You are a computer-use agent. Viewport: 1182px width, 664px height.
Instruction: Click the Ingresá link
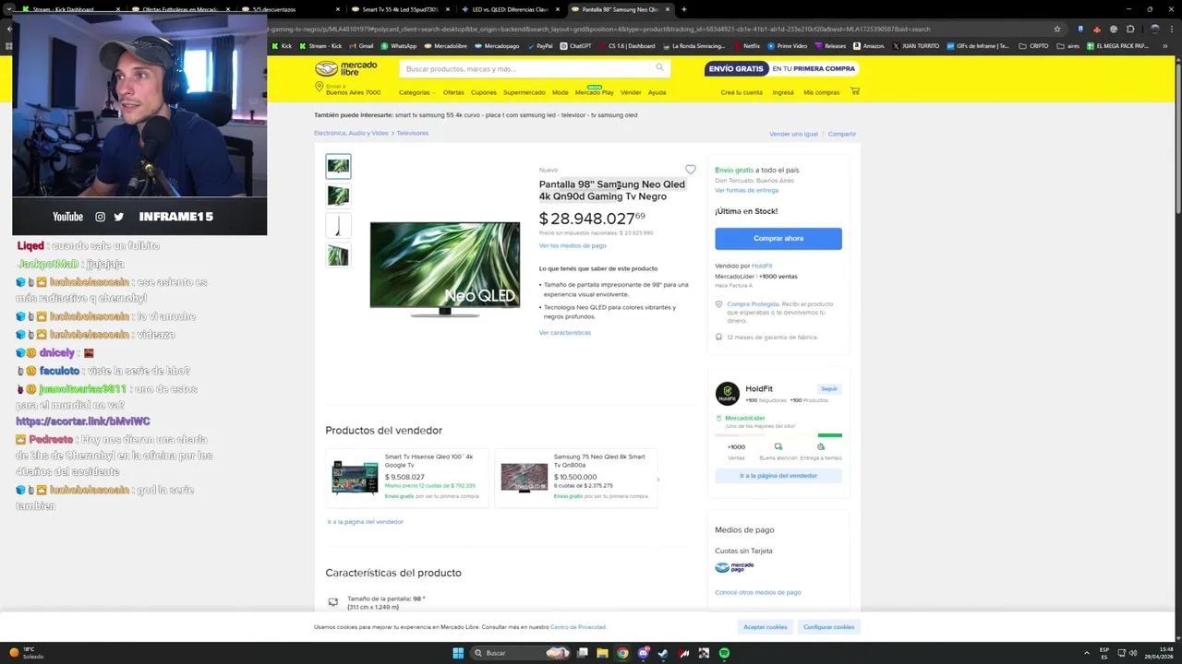pos(783,92)
